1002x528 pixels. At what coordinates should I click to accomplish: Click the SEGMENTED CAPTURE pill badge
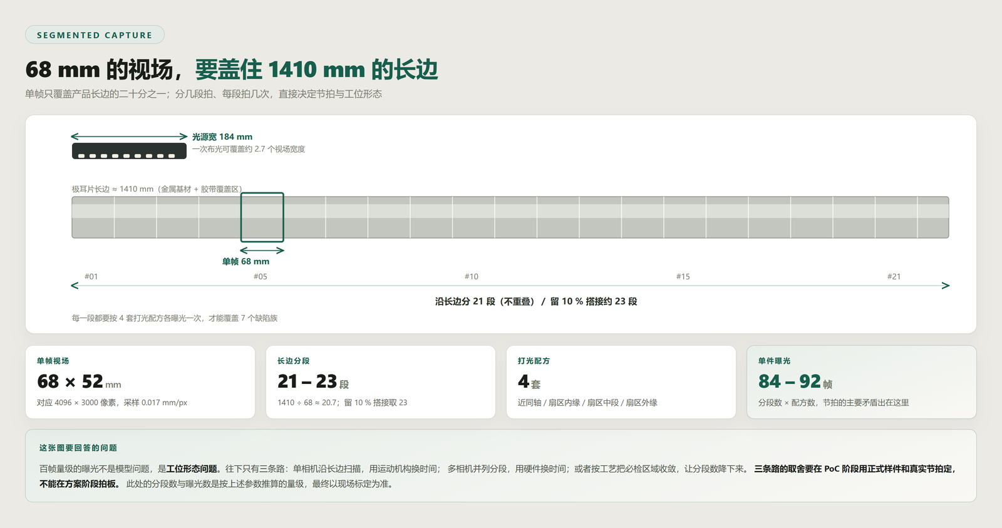[95, 35]
